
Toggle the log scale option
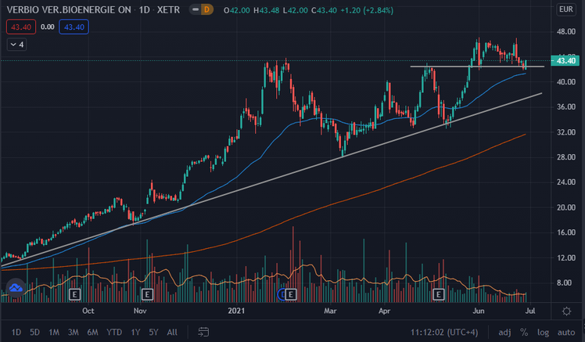tap(544, 332)
